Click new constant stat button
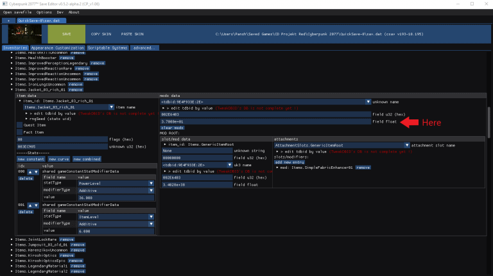Image resolution: width=493 pixels, height=276 pixels. 31,159
